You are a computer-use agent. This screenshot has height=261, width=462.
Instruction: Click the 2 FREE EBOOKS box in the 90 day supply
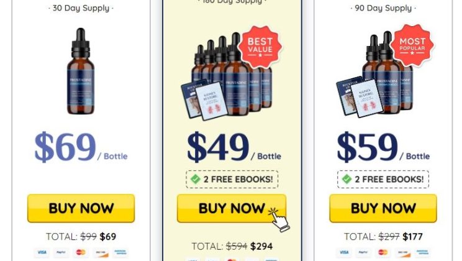coord(383,179)
